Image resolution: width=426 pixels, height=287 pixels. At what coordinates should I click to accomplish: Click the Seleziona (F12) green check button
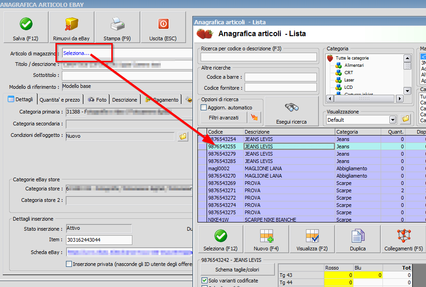221,239
